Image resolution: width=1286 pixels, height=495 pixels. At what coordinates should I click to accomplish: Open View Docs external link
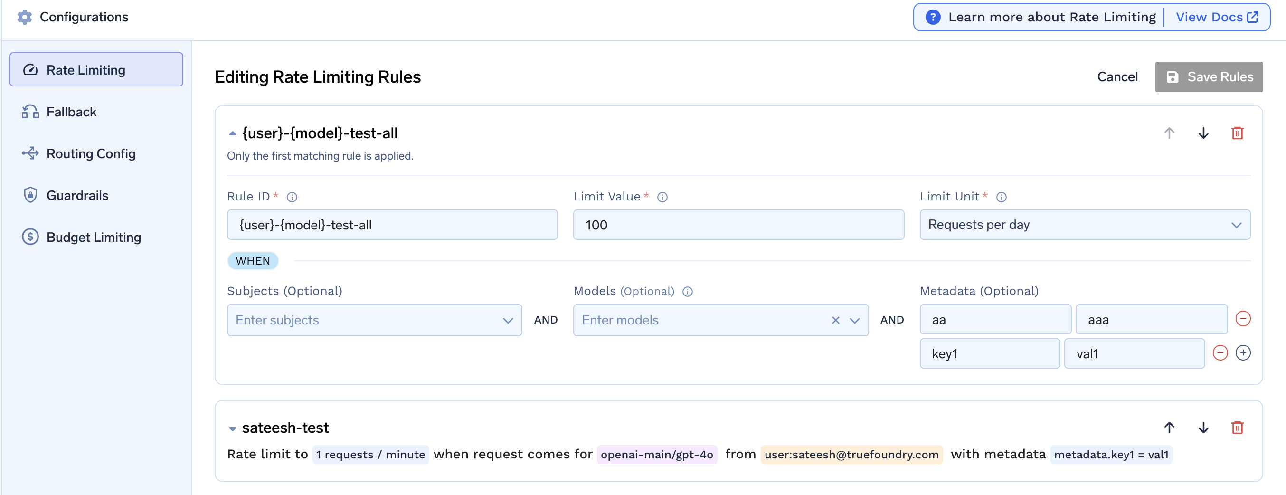[1217, 17]
